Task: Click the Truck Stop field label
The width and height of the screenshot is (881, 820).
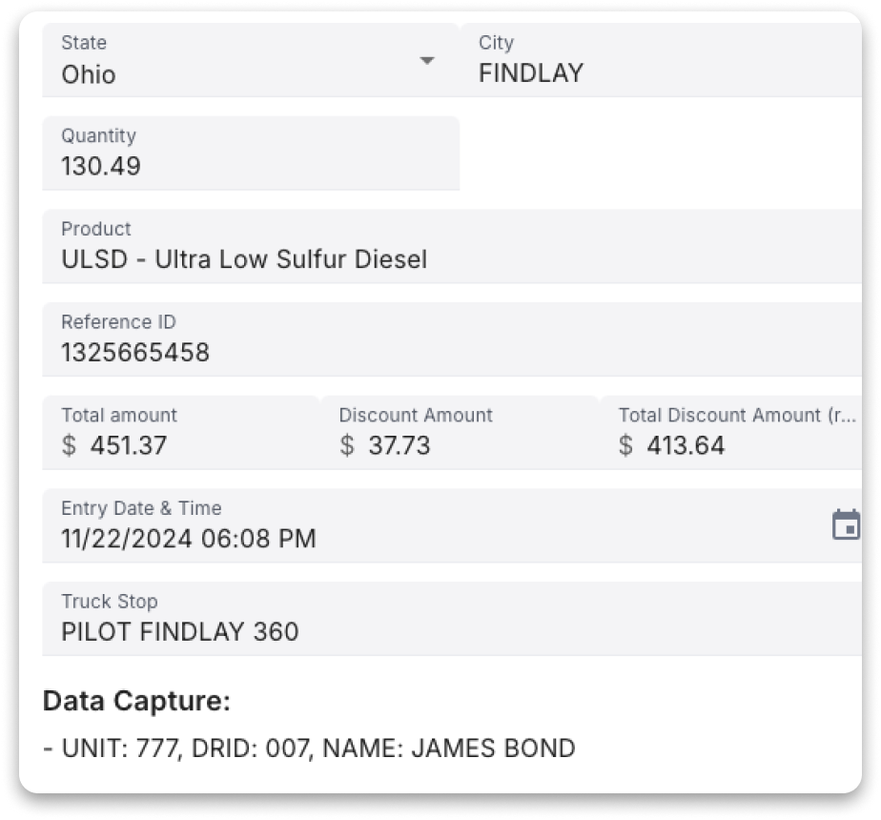Action: point(110,602)
